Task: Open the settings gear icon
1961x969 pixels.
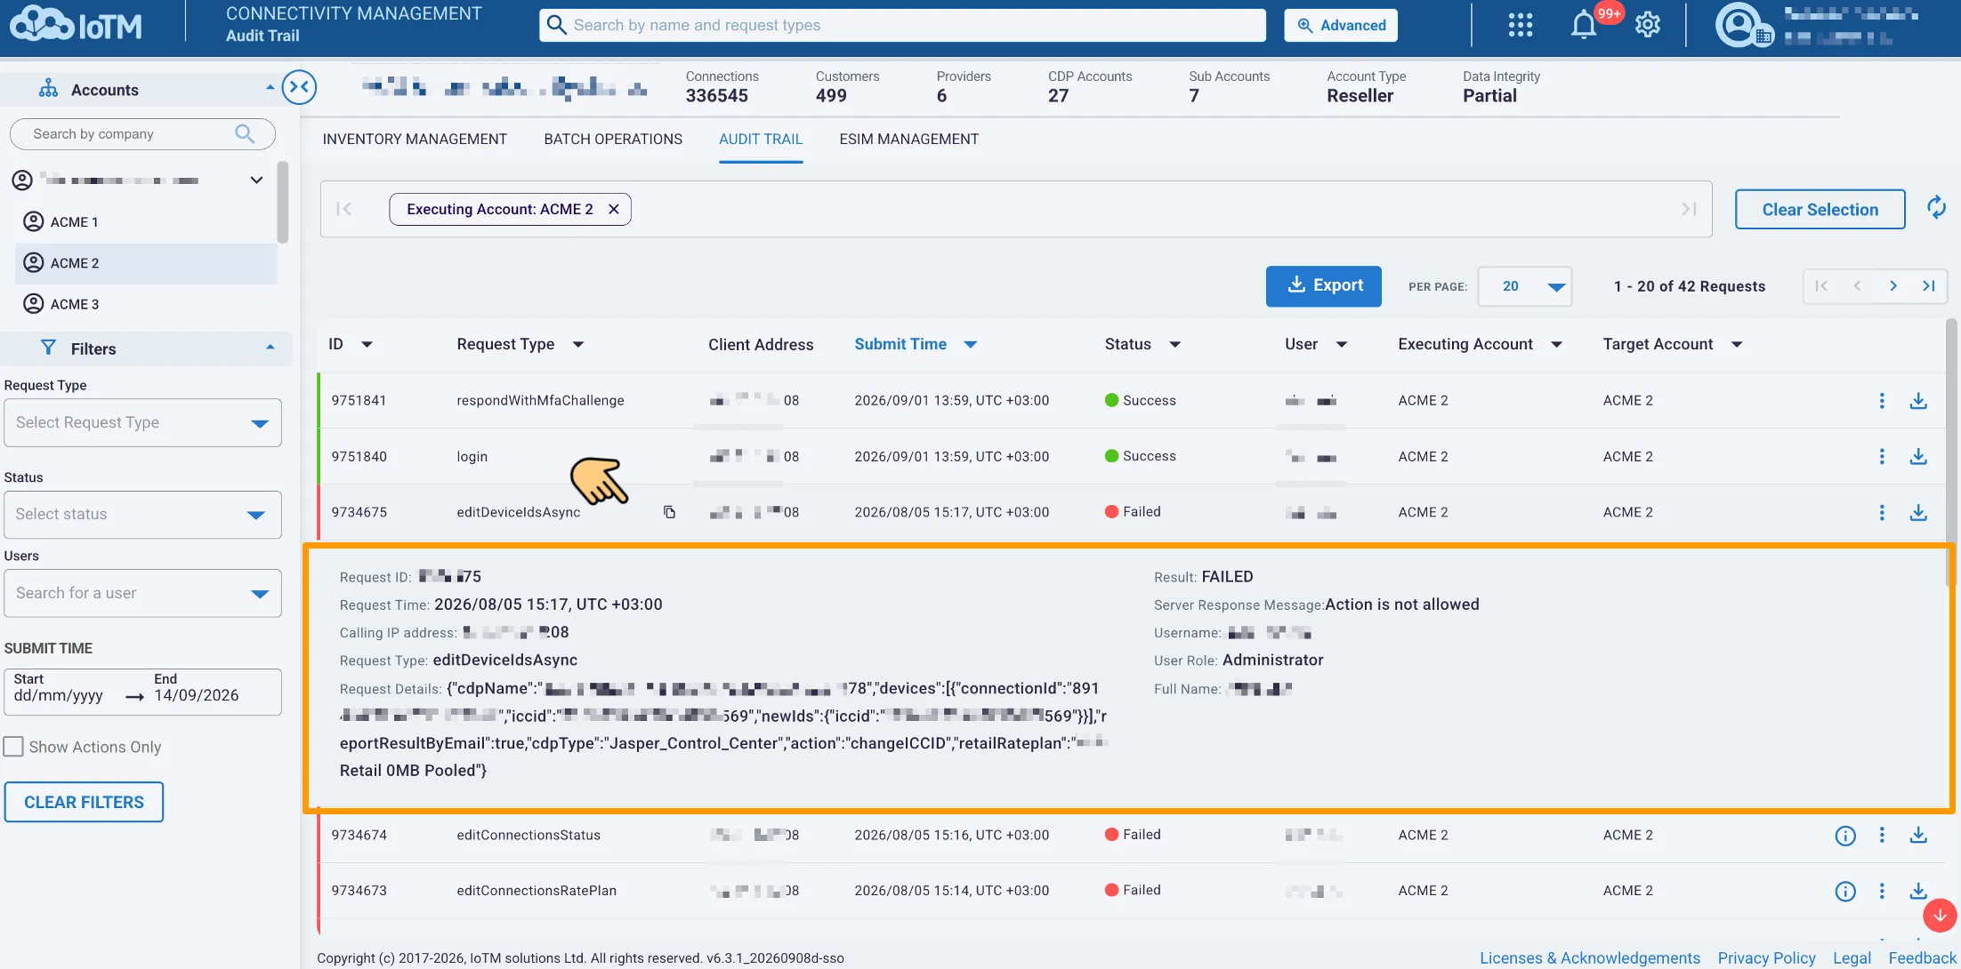Action: 1648,25
